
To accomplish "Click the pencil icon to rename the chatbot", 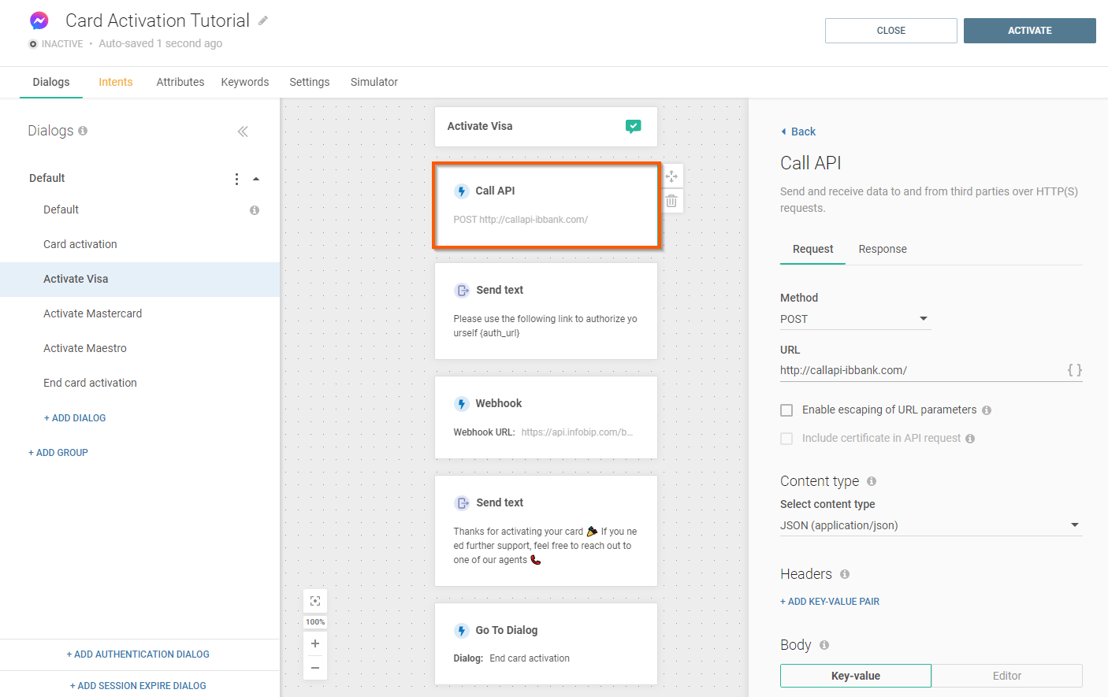I will click(263, 21).
